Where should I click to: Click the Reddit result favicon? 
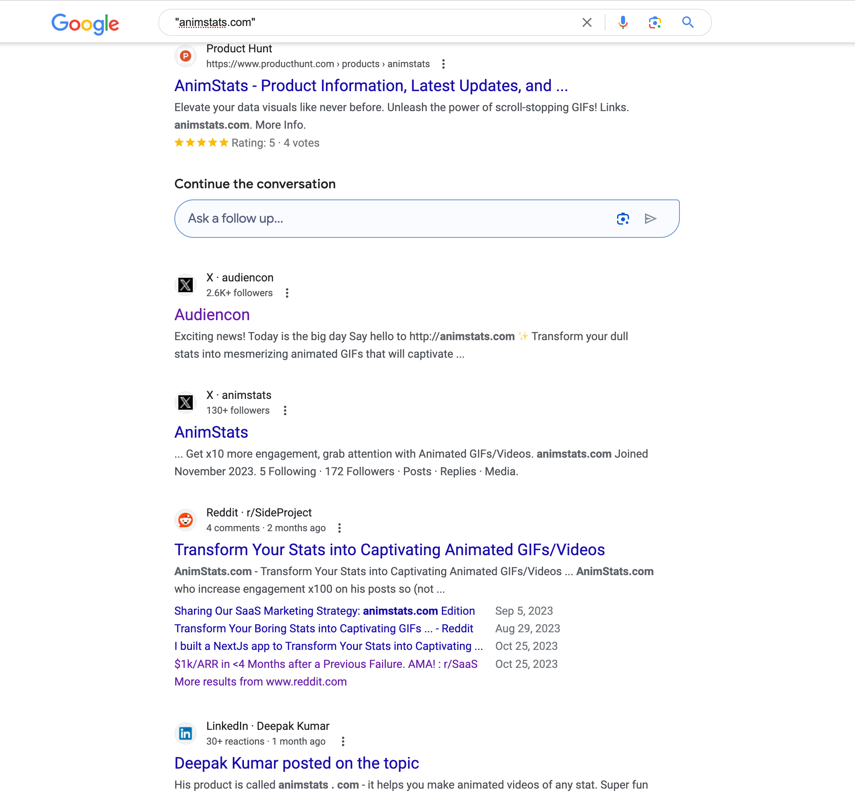coord(186,520)
